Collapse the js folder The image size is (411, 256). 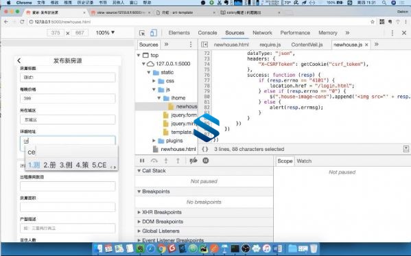tap(154, 89)
